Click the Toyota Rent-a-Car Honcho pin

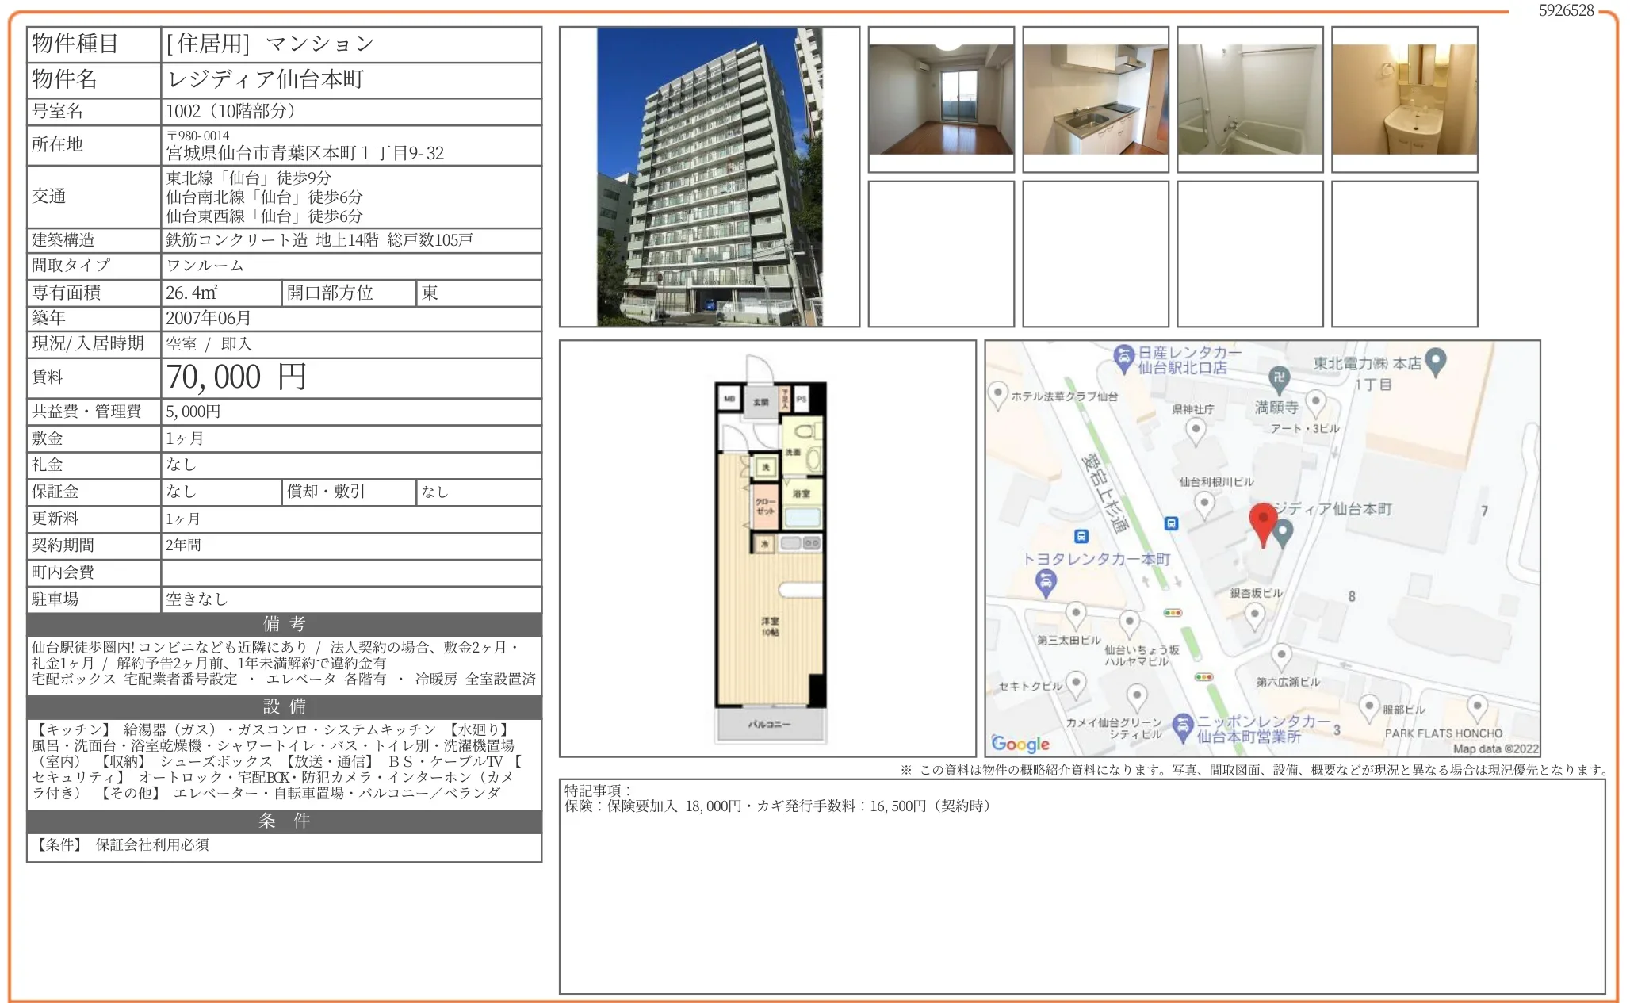[1046, 584]
